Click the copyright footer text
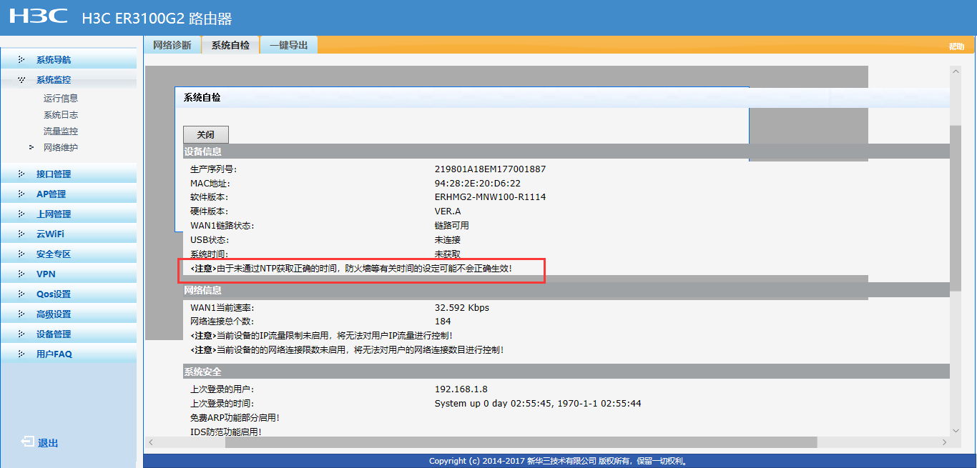977x468 pixels. coord(559,461)
